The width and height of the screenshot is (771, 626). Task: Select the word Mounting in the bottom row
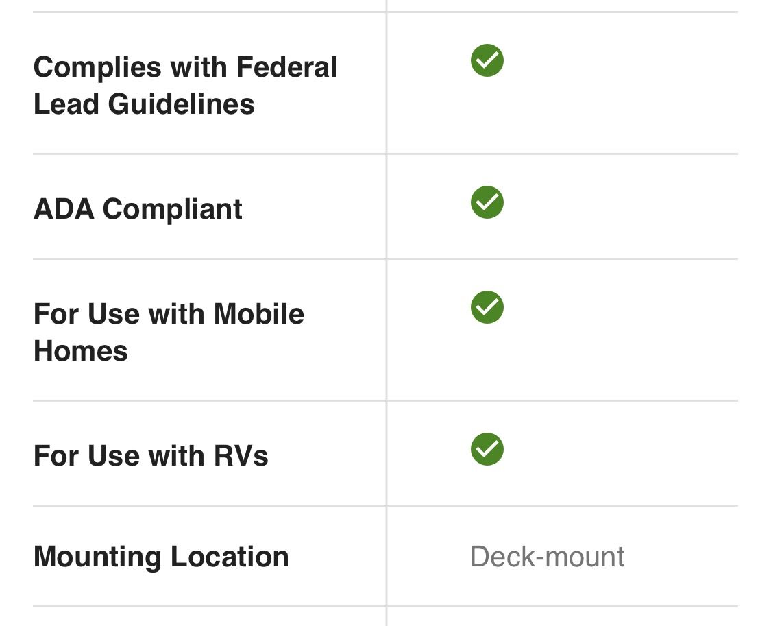pos(97,557)
